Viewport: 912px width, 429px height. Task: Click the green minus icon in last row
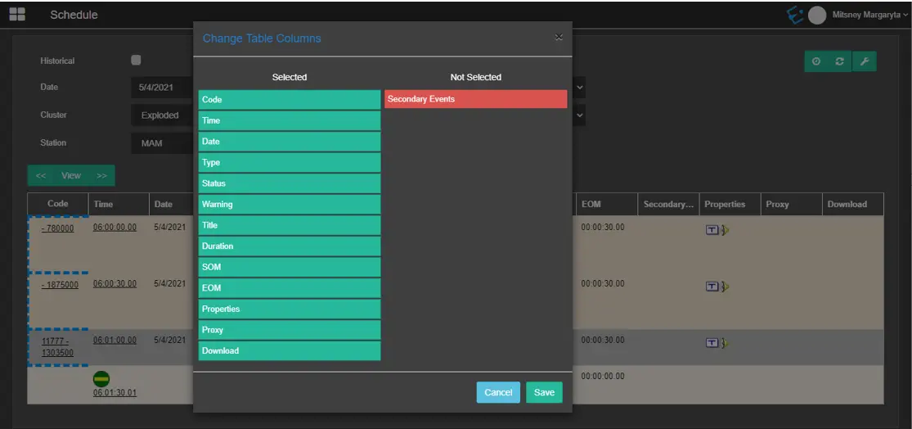[x=101, y=378]
